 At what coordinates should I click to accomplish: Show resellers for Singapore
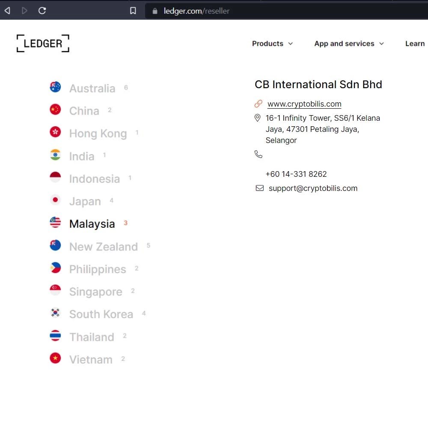point(95,292)
